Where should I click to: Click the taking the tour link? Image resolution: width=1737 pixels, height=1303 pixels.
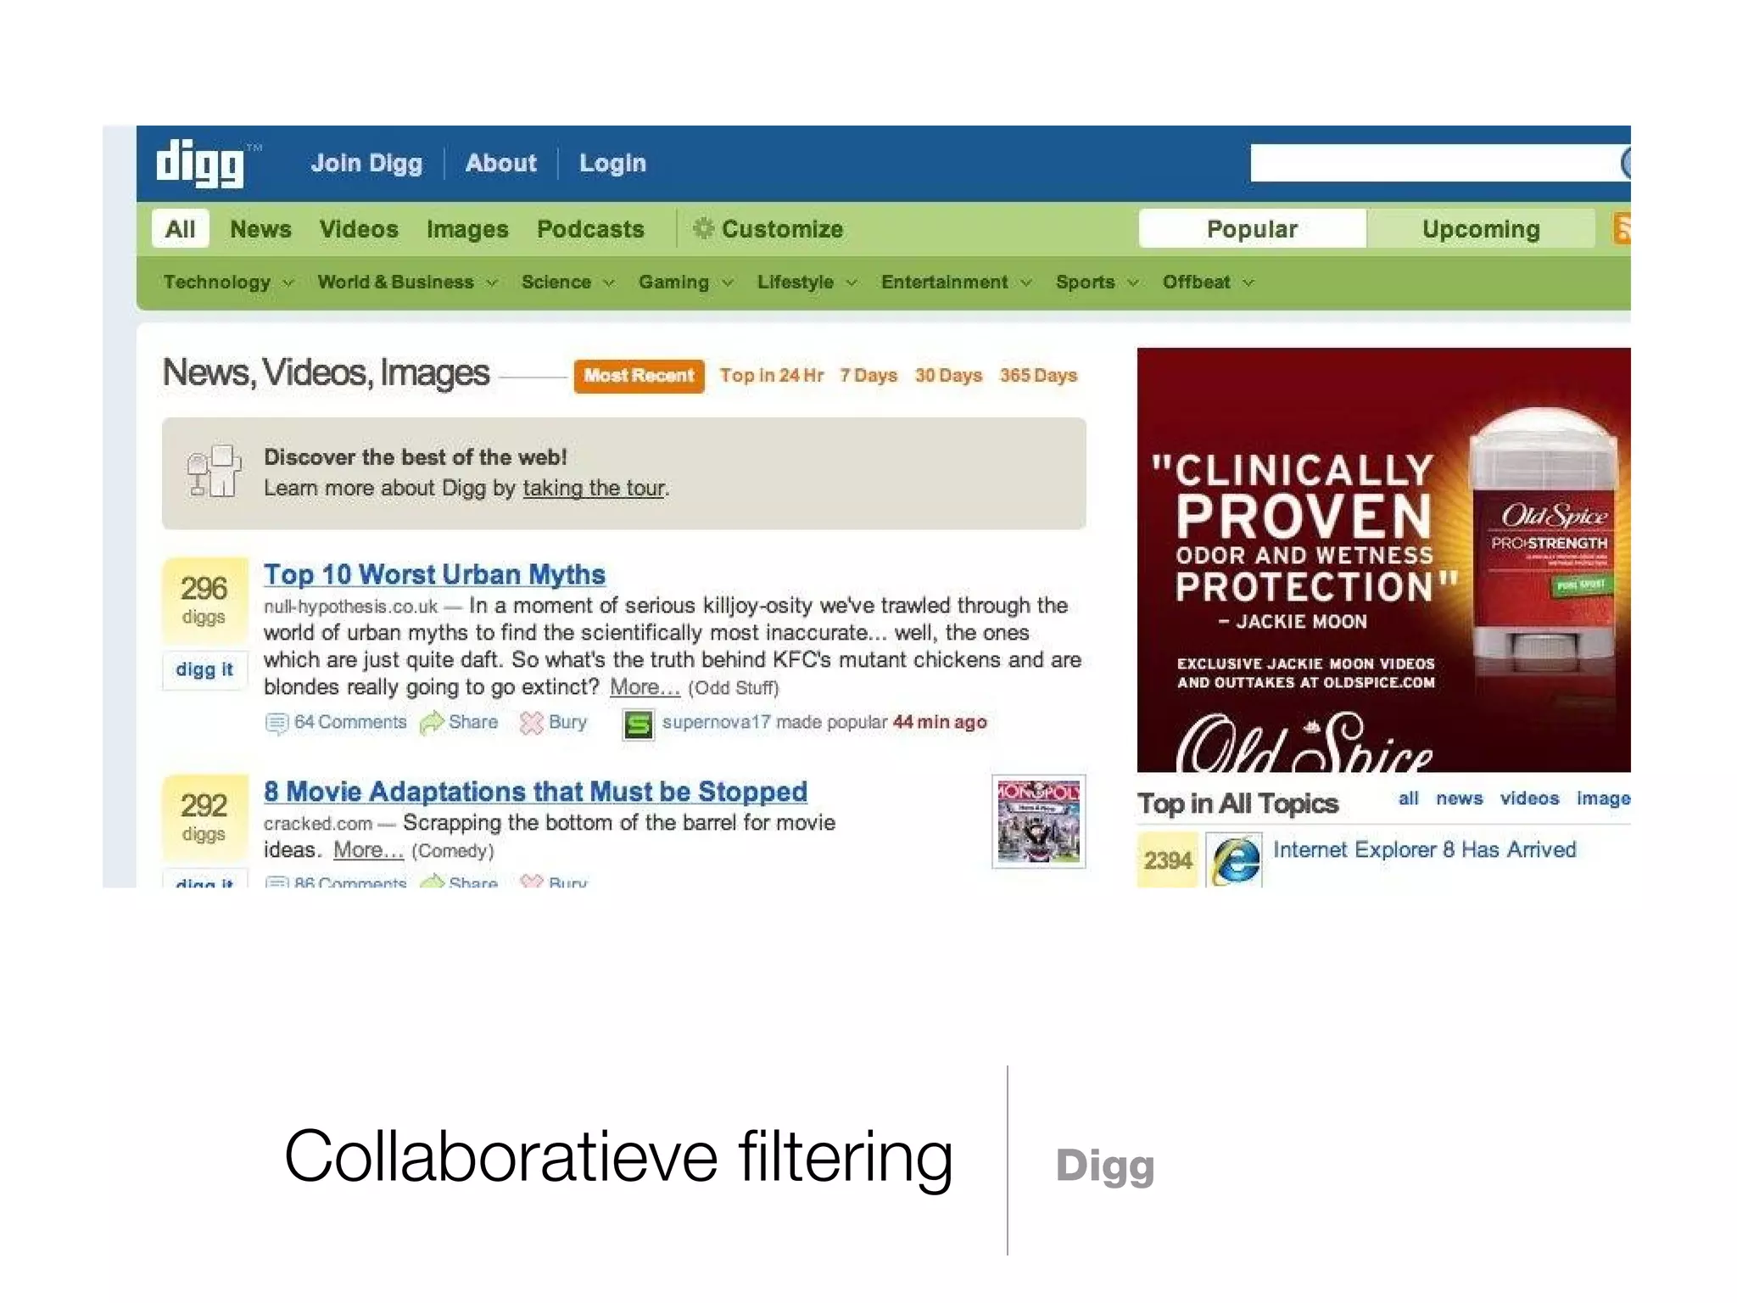594,489
